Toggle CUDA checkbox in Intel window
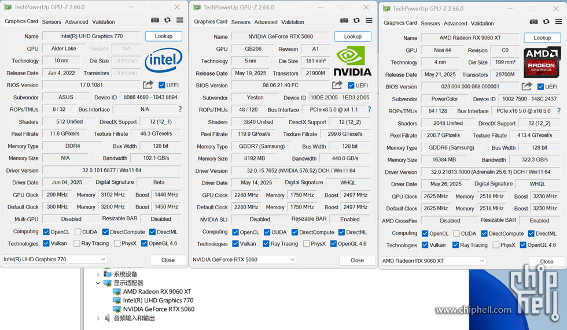The image size is (567, 330). (78, 232)
